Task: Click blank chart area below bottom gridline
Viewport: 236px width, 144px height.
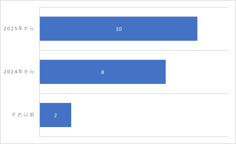Action: 134,140
